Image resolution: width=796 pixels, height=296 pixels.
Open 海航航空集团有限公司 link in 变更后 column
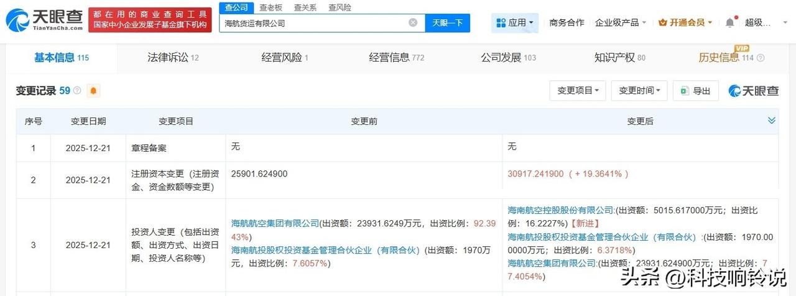[x=552, y=263]
